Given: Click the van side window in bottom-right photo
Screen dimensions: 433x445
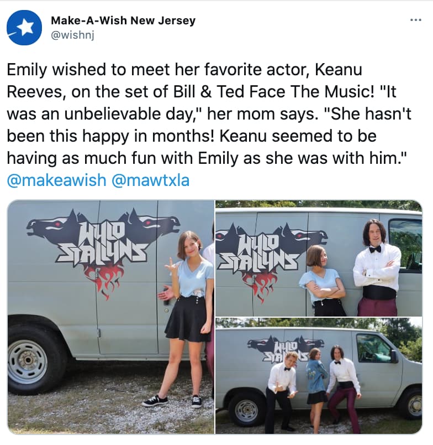Looking at the screenshot, I should click(374, 348).
